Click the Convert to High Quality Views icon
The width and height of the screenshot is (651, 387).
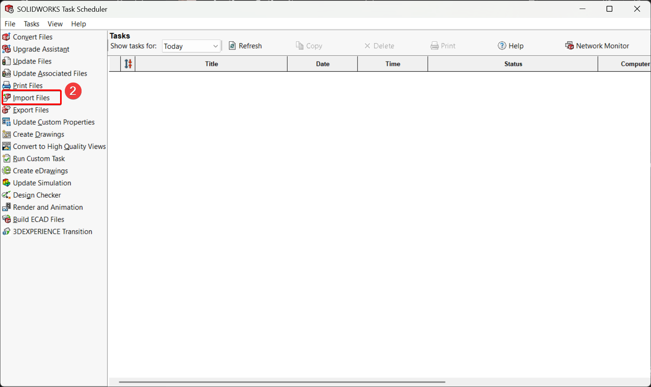point(6,146)
